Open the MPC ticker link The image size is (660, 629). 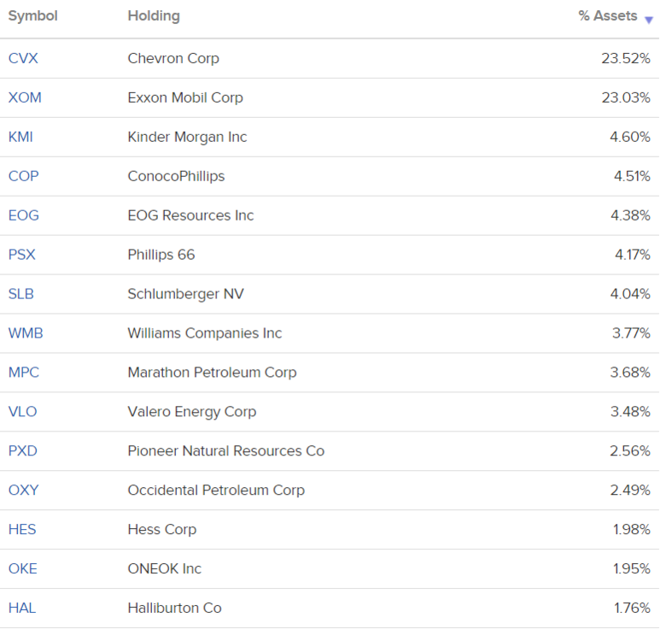[x=24, y=372]
